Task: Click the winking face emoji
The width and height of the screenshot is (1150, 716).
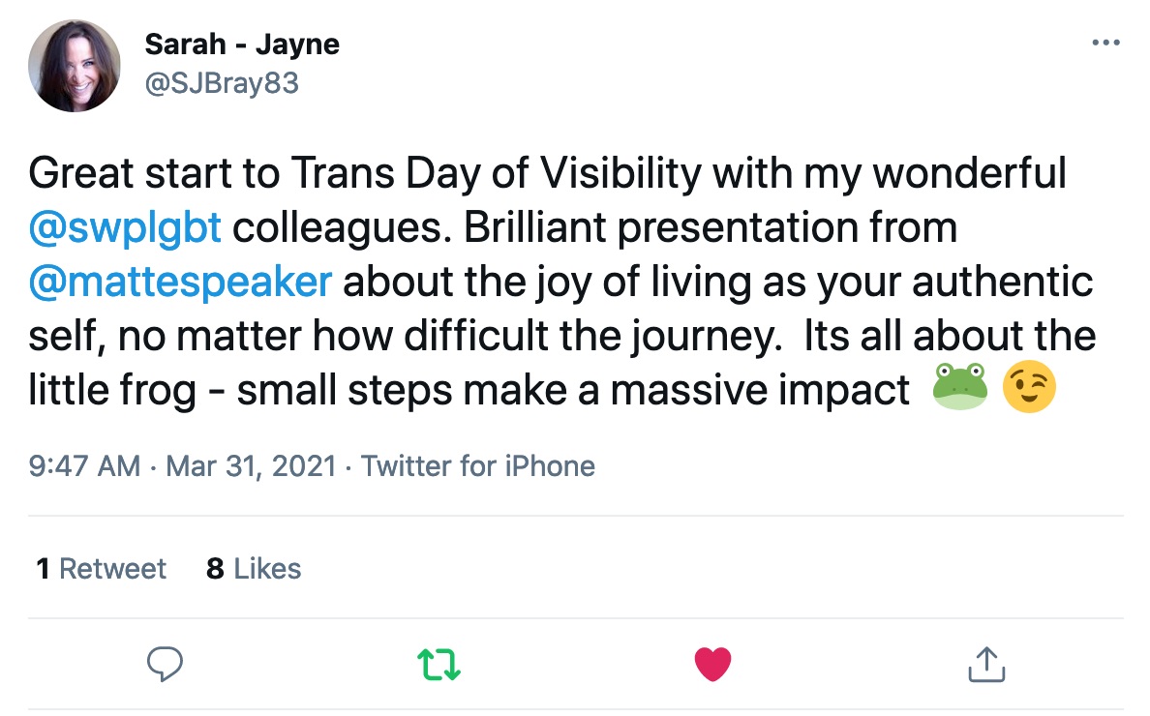Action: tap(1029, 387)
